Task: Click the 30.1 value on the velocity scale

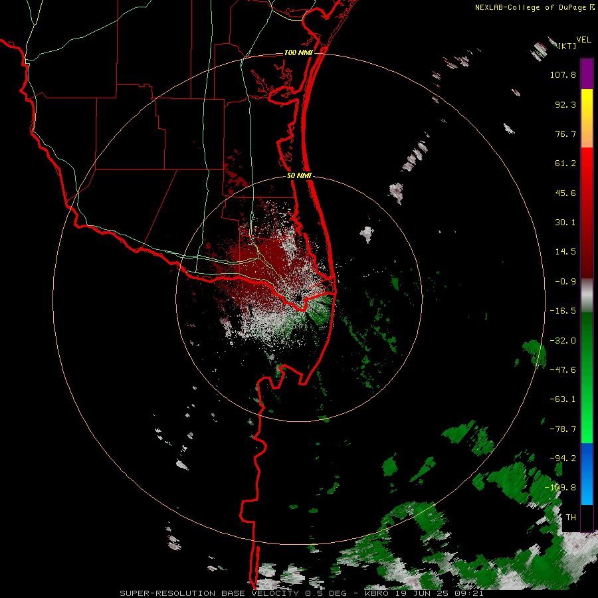Action: (x=565, y=223)
